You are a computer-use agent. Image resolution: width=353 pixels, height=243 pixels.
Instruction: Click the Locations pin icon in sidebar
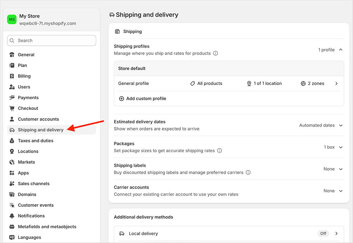click(12, 151)
